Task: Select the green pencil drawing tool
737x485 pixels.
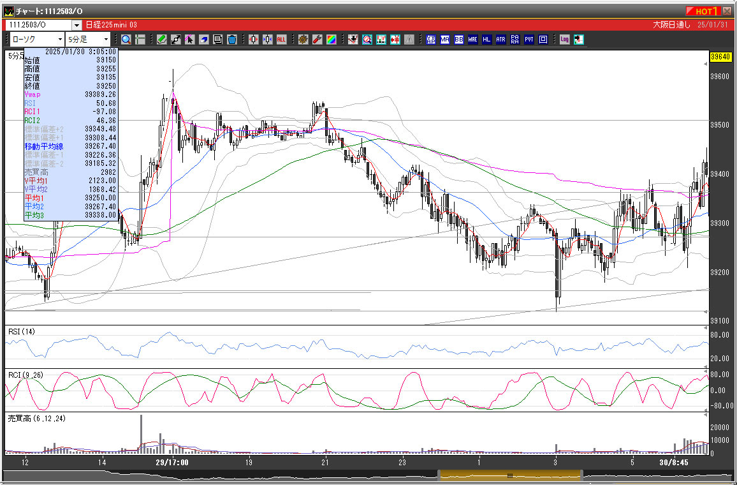Action: pyautogui.click(x=162, y=40)
